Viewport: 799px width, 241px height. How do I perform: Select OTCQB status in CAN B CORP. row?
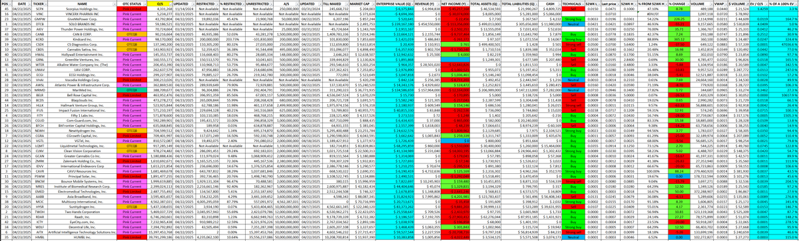coord(133,35)
